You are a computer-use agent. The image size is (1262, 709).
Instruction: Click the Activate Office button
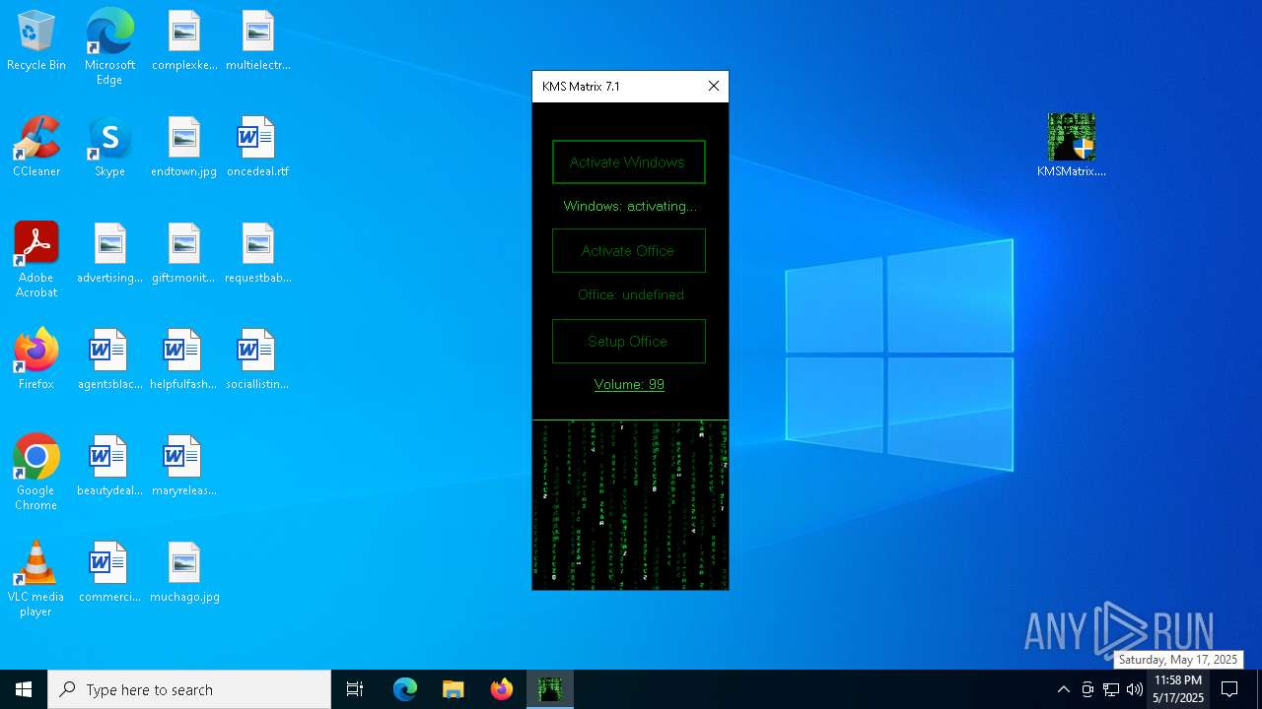tap(629, 251)
